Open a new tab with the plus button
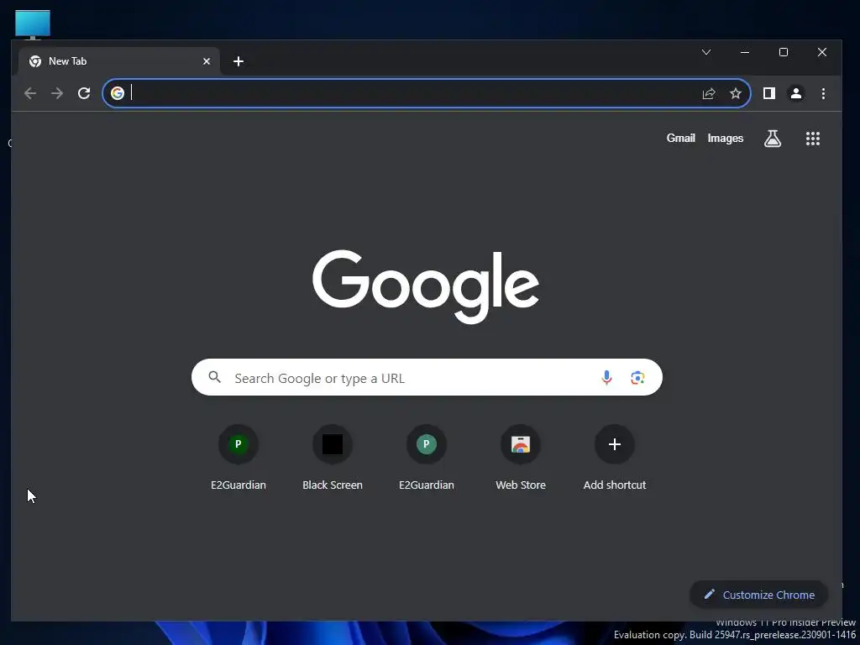Screen dimensions: 860x645 coord(238,61)
